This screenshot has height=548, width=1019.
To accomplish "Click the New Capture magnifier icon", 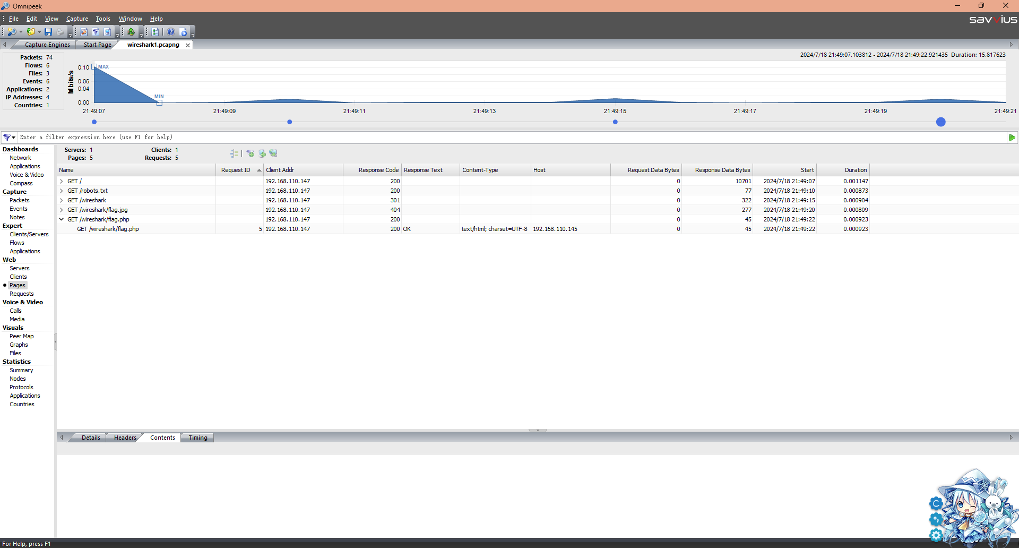I will pyautogui.click(x=12, y=32).
